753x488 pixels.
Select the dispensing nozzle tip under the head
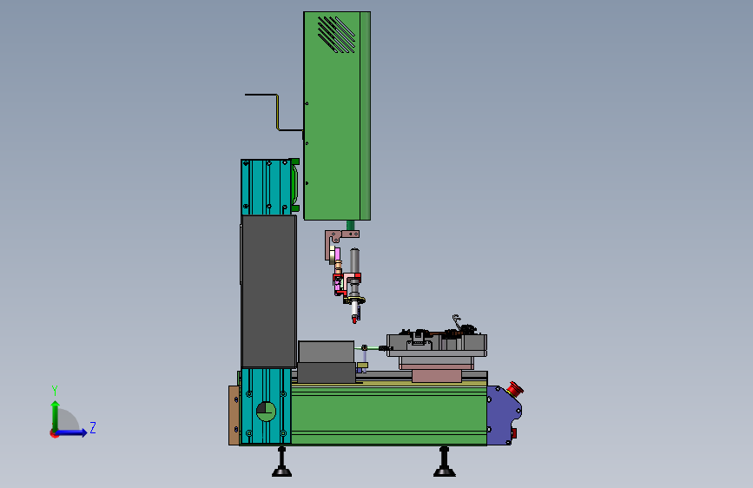354,319
